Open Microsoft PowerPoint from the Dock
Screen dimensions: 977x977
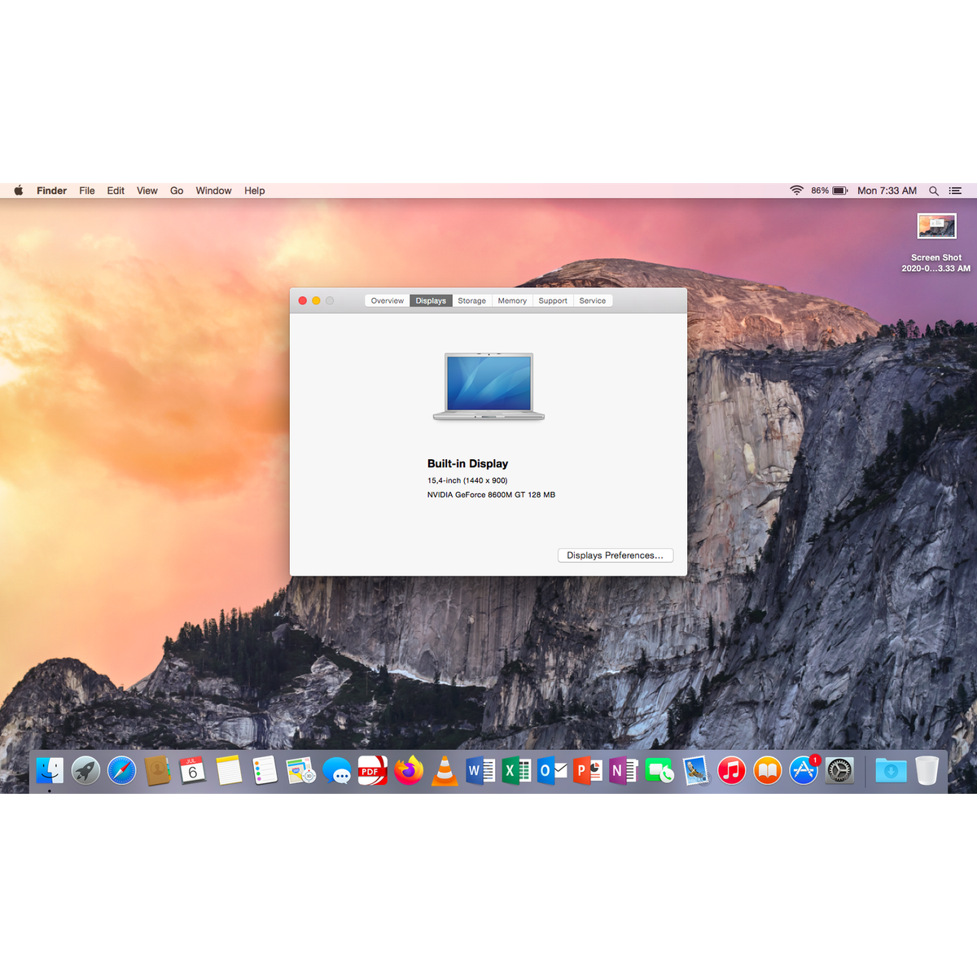click(587, 769)
